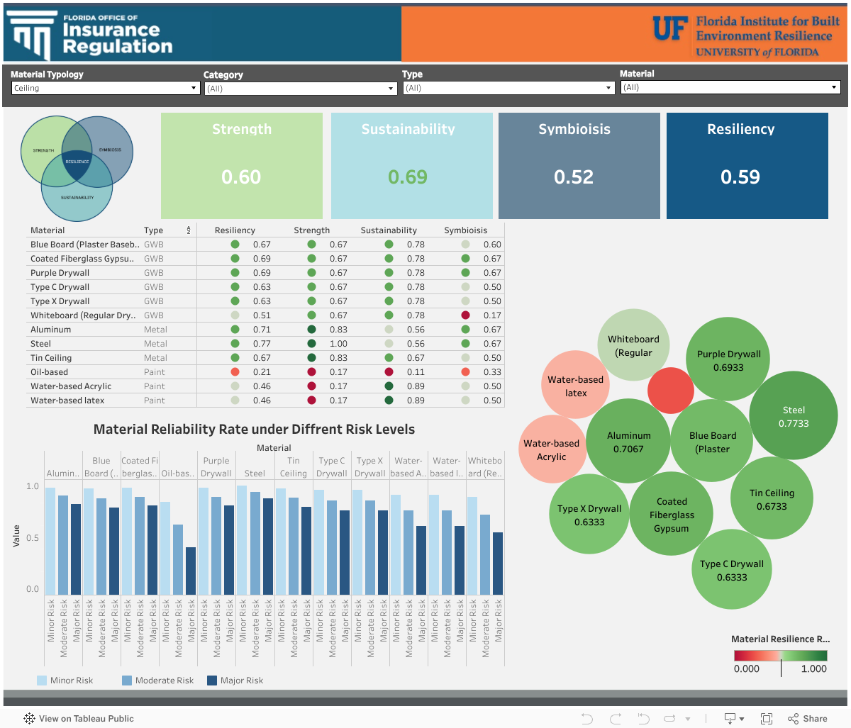851x728 pixels.
Task: Select the Type C Drywall row label
Action: pos(60,287)
